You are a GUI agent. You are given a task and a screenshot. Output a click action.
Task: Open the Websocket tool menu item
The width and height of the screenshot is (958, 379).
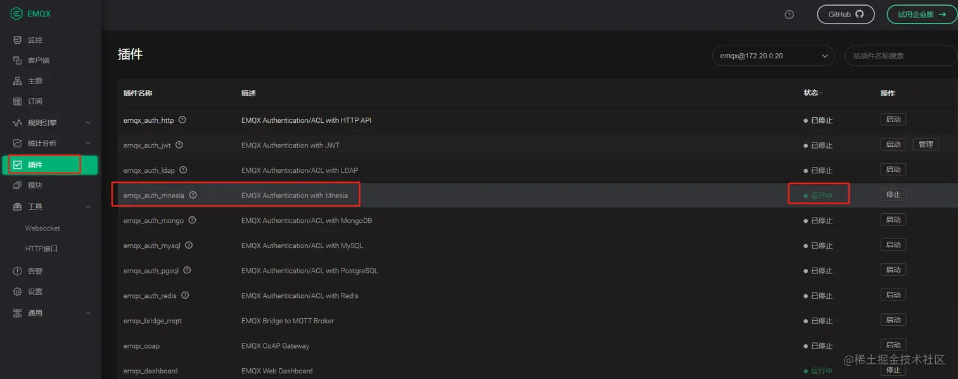click(x=42, y=228)
